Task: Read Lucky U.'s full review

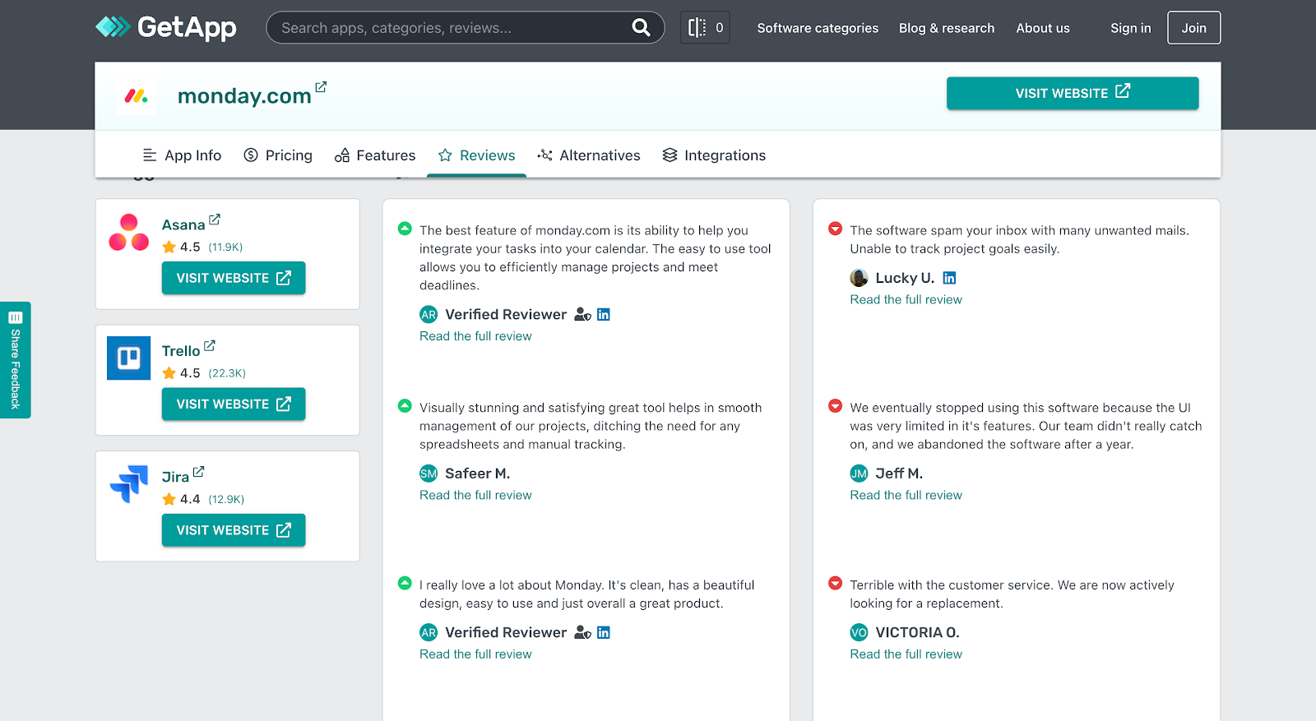Action: coord(906,300)
